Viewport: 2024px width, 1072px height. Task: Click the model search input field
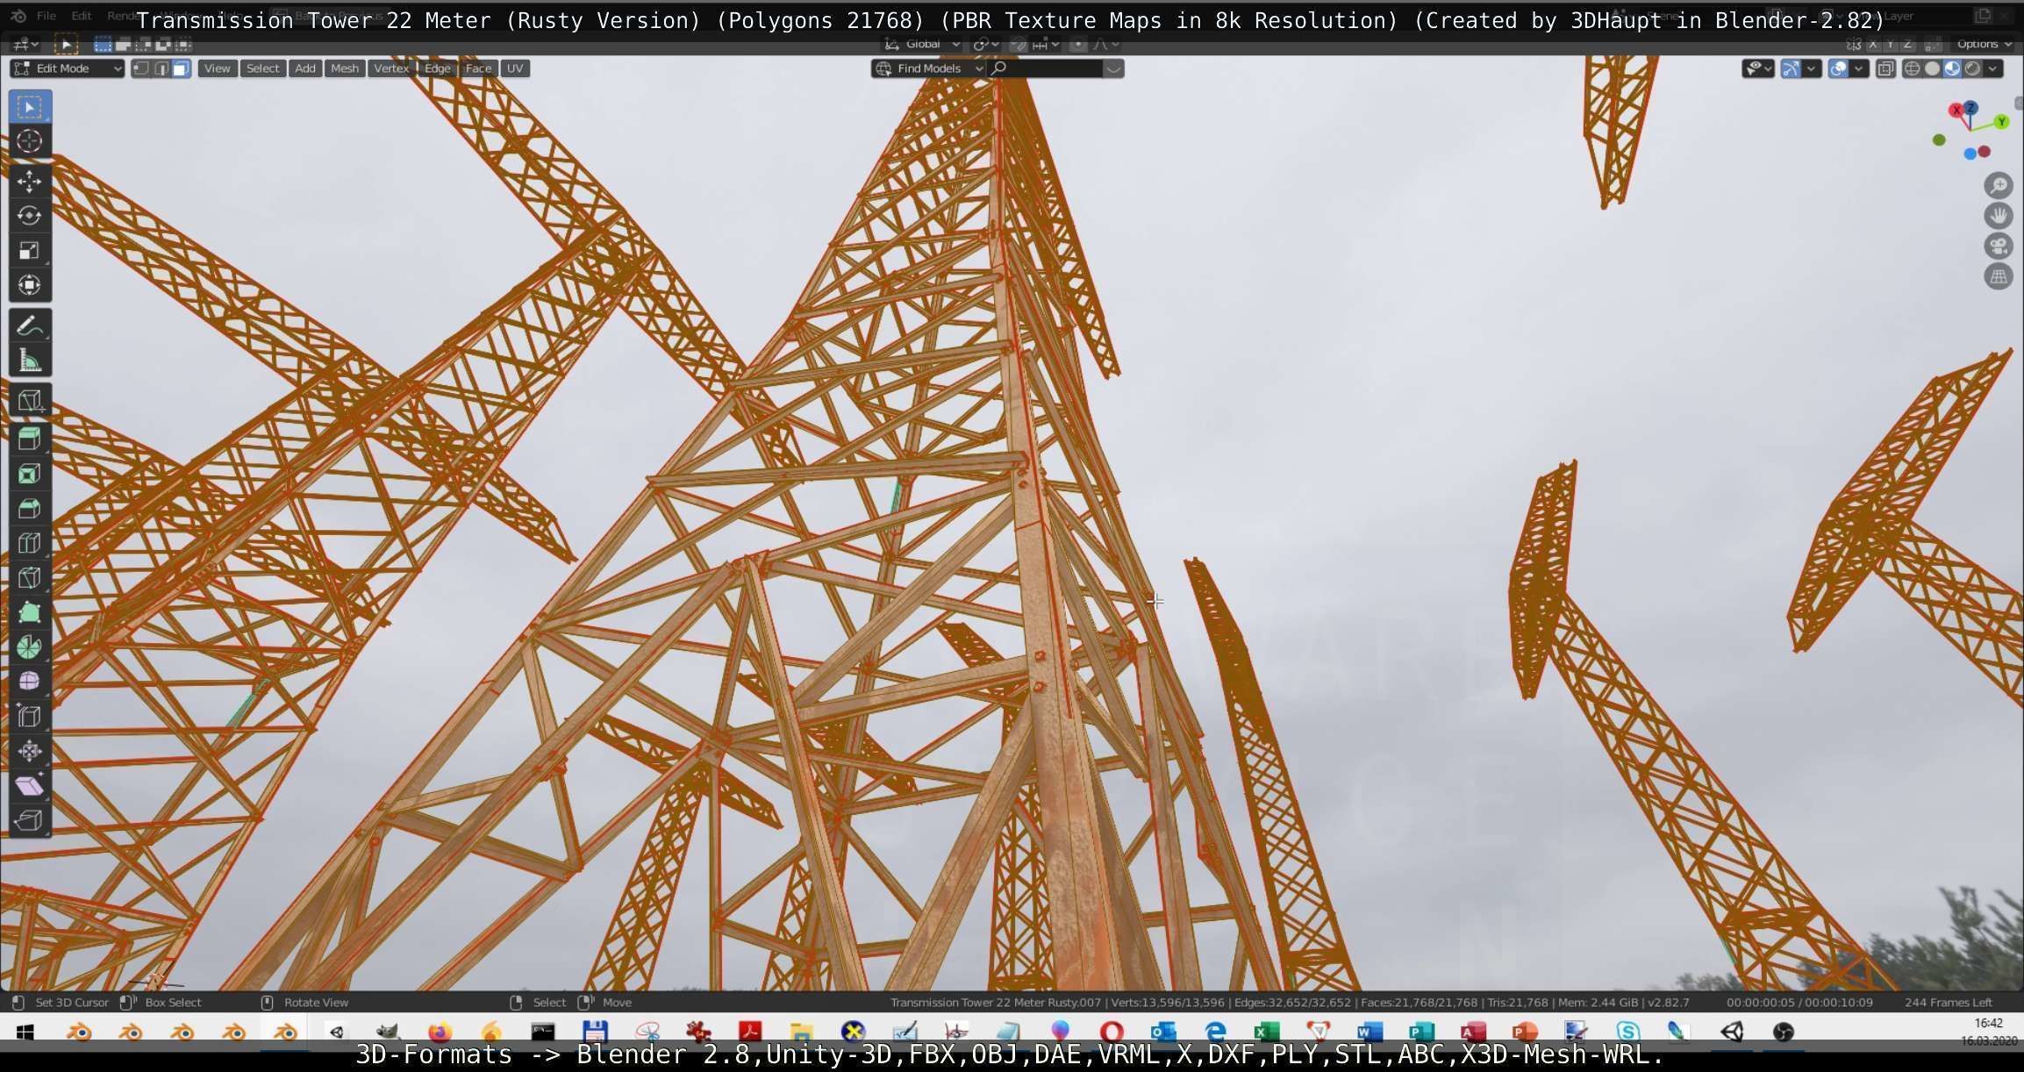[1045, 68]
